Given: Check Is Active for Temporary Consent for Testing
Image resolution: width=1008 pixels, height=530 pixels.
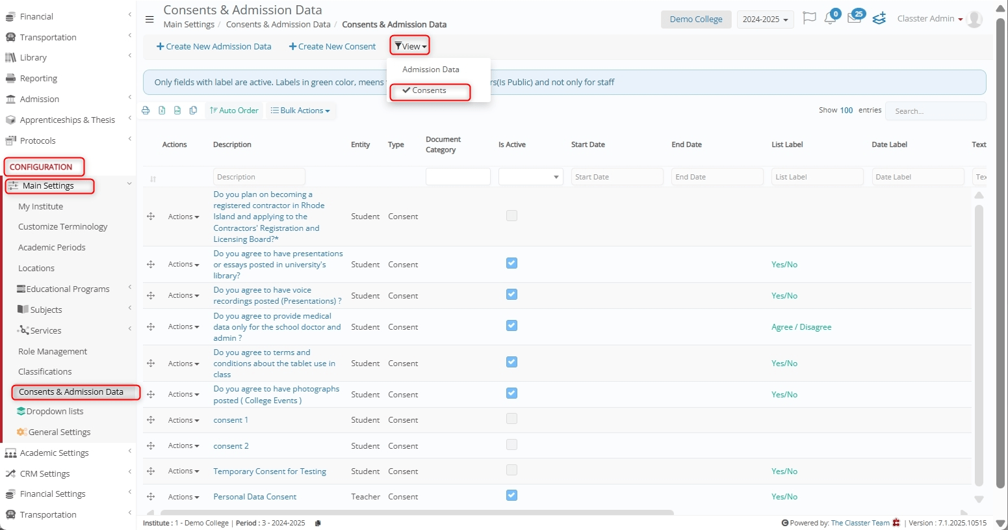Looking at the screenshot, I should [511, 470].
